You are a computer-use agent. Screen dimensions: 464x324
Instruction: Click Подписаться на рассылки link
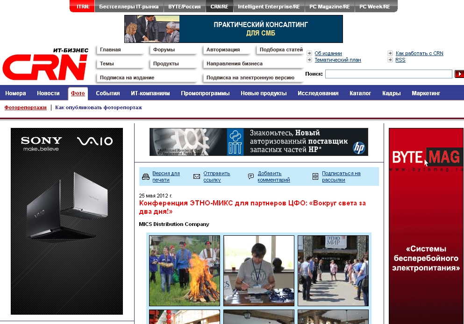pyautogui.click(x=341, y=176)
